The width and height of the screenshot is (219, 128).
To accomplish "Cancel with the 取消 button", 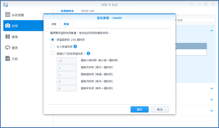I will (160, 109).
